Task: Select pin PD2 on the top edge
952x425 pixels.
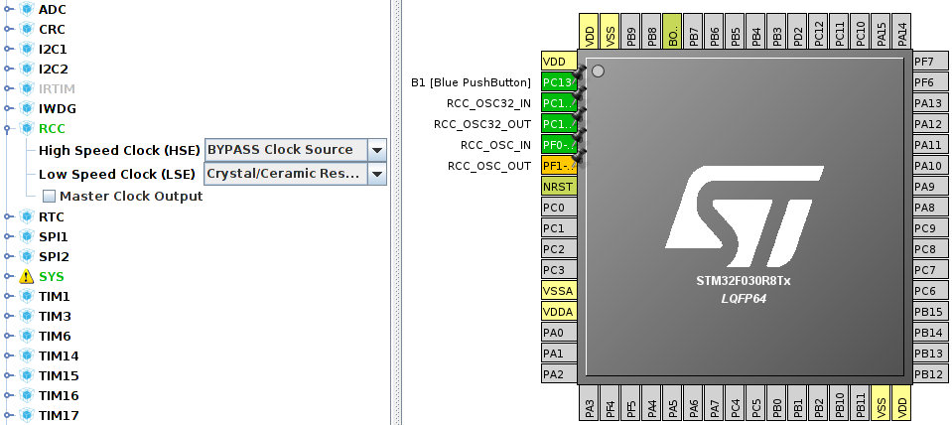Action: [x=798, y=31]
